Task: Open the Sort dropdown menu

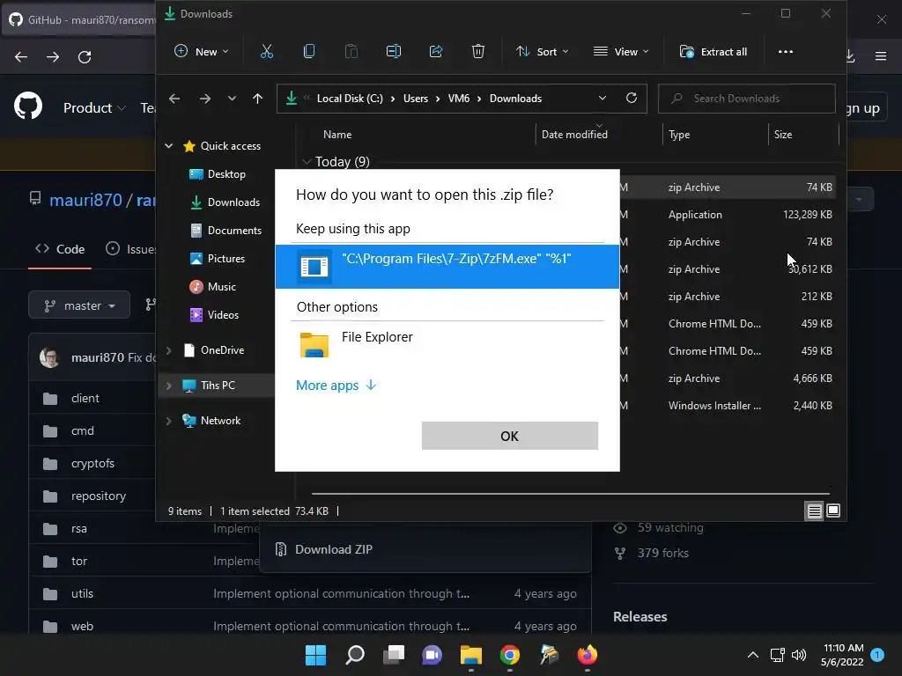Action: [543, 52]
